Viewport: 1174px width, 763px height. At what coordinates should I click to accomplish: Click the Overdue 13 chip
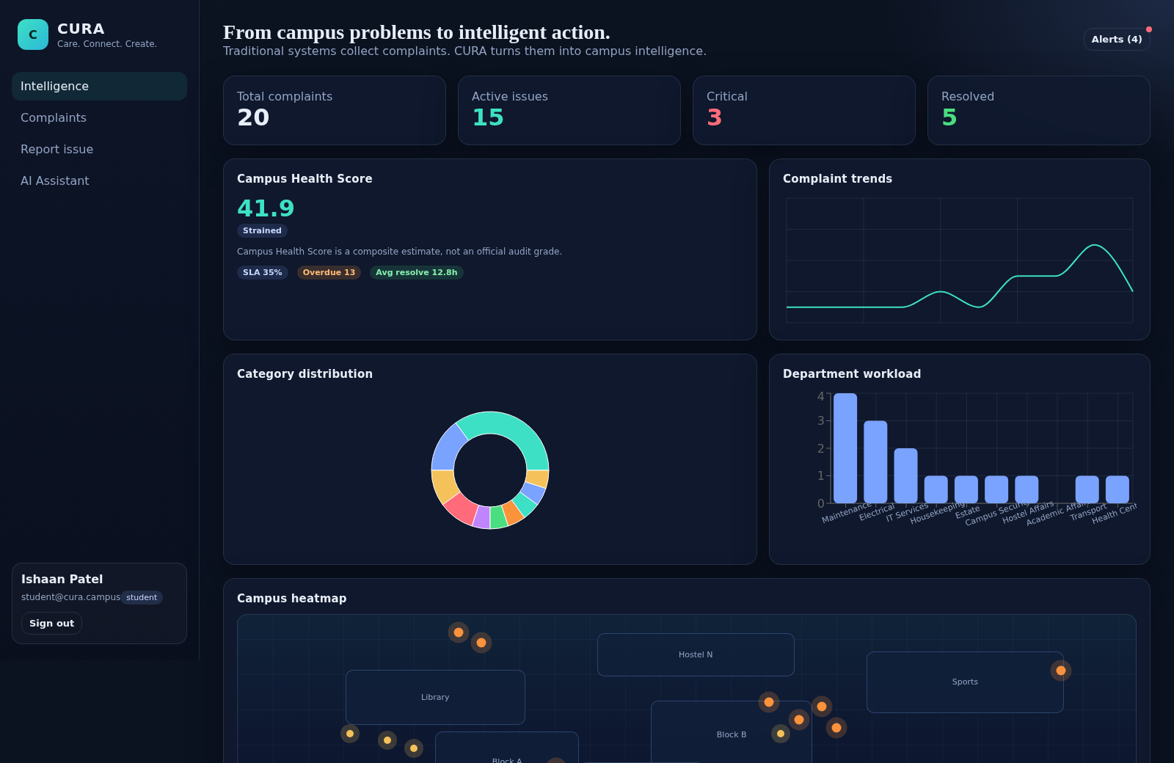click(x=329, y=272)
